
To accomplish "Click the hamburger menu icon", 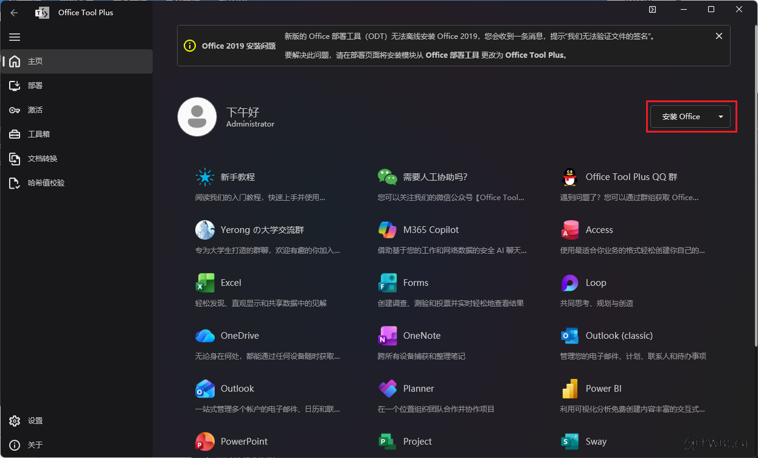I will pos(15,37).
